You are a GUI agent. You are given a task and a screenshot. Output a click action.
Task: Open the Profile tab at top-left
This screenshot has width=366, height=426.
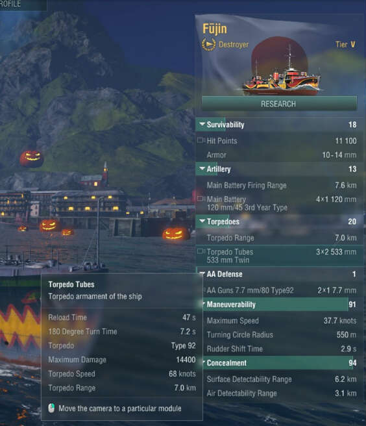[10, 4]
